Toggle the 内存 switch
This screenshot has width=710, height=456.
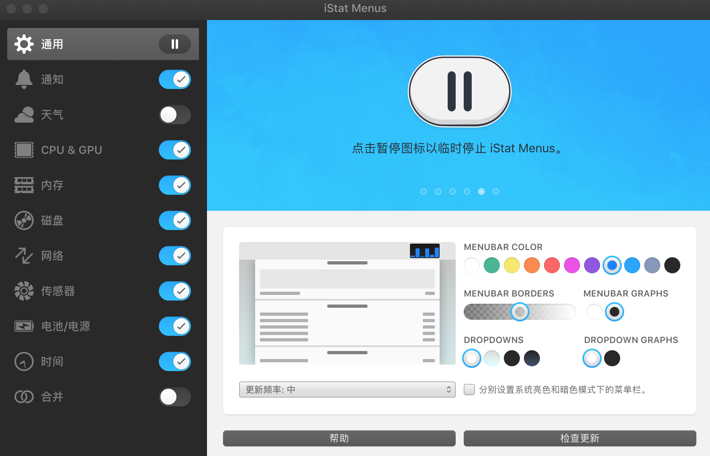tap(175, 185)
